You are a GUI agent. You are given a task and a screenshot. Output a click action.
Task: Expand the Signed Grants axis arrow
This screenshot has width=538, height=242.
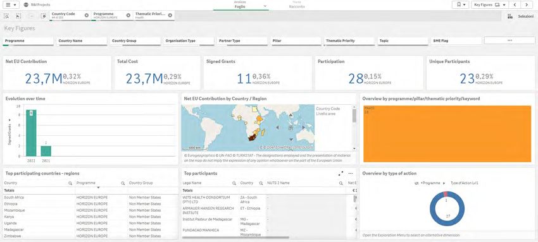9,120
